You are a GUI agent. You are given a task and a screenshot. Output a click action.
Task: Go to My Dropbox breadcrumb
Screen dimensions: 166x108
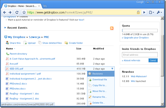17,37
